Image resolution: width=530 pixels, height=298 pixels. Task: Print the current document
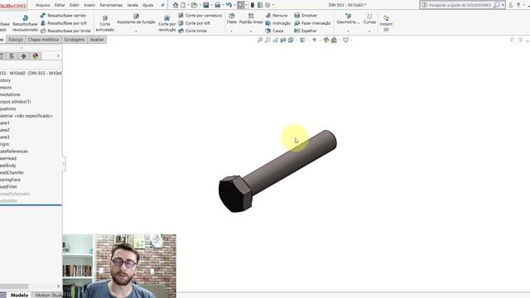click(217, 5)
